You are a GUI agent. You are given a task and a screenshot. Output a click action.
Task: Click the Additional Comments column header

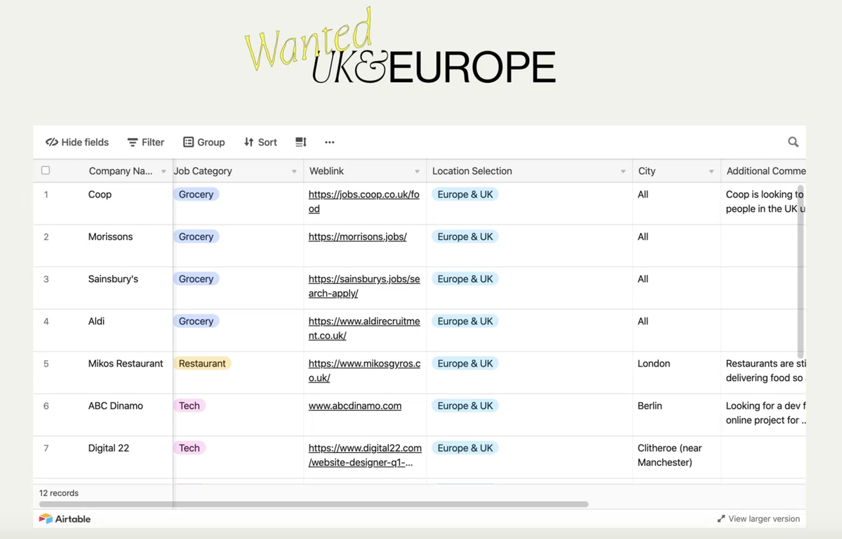pos(763,171)
